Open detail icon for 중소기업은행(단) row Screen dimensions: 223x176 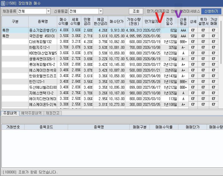pos(193,30)
